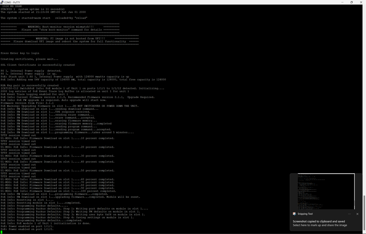Click the 'FI image is not booted from UFI' warning

point(72,38)
